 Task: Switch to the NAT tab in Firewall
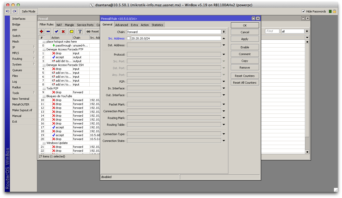pyautogui.click(x=59, y=25)
